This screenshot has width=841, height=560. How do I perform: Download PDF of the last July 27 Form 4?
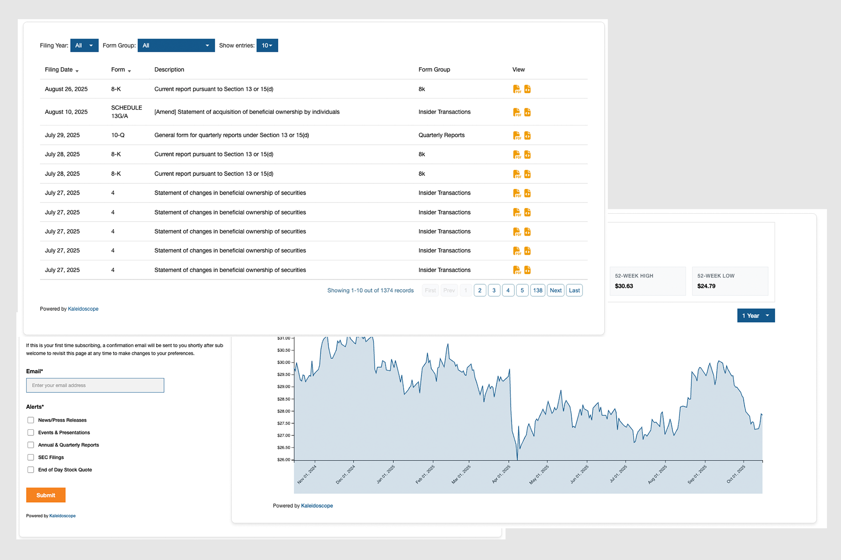[517, 270]
